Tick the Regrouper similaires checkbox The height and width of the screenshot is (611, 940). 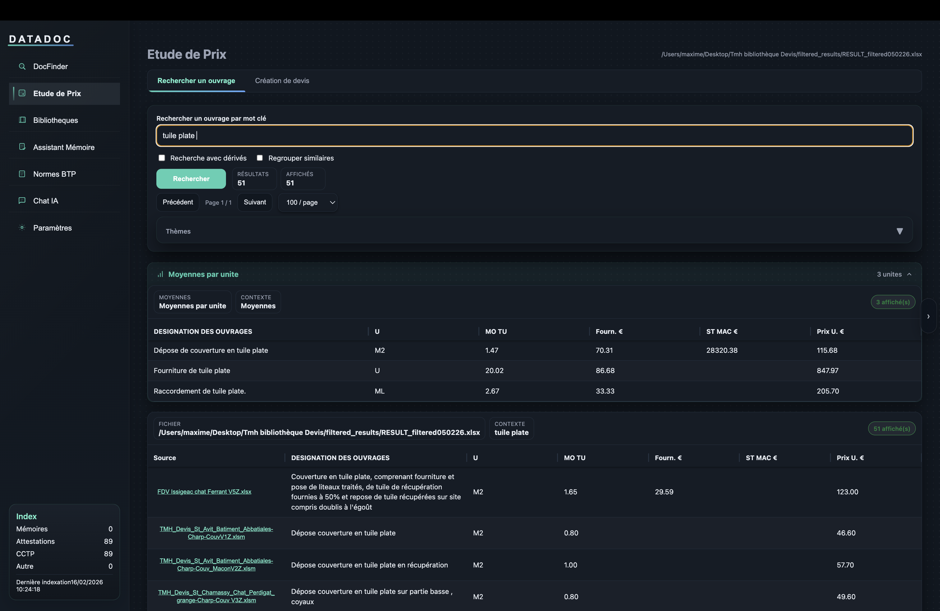coord(260,158)
